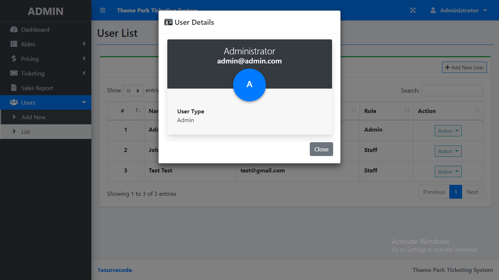The image size is (499, 280).
Task: Click the fullscreen expand icon in top bar
Action: 413,10
